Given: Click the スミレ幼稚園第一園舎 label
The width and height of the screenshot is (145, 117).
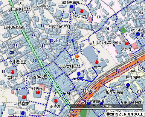Looking at the screenshot, I should click(106, 43).
